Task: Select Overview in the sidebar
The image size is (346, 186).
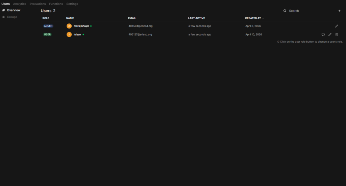Action: [14, 10]
